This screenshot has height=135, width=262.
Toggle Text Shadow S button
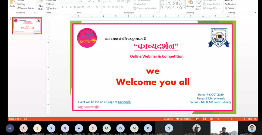tap(75, 7)
